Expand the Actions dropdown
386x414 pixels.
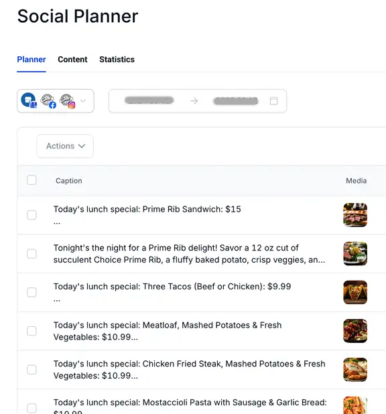tap(65, 146)
